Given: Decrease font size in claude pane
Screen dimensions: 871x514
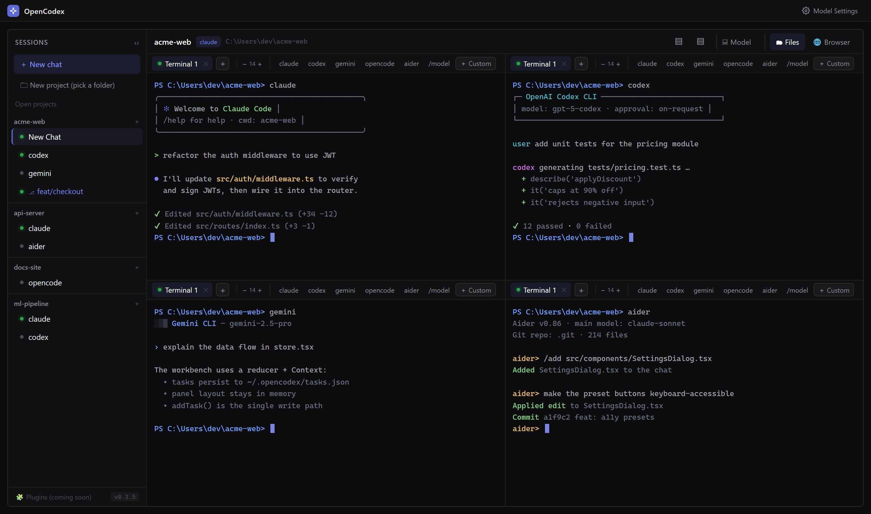Looking at the screenshot, I should click(245, 64).
